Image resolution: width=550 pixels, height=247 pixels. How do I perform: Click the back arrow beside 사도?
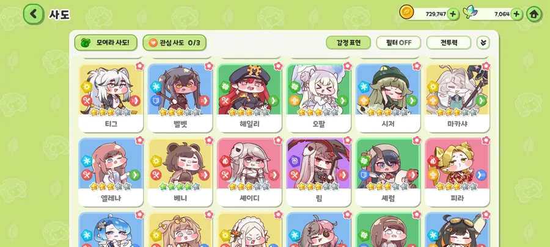[x=34, y=14]
